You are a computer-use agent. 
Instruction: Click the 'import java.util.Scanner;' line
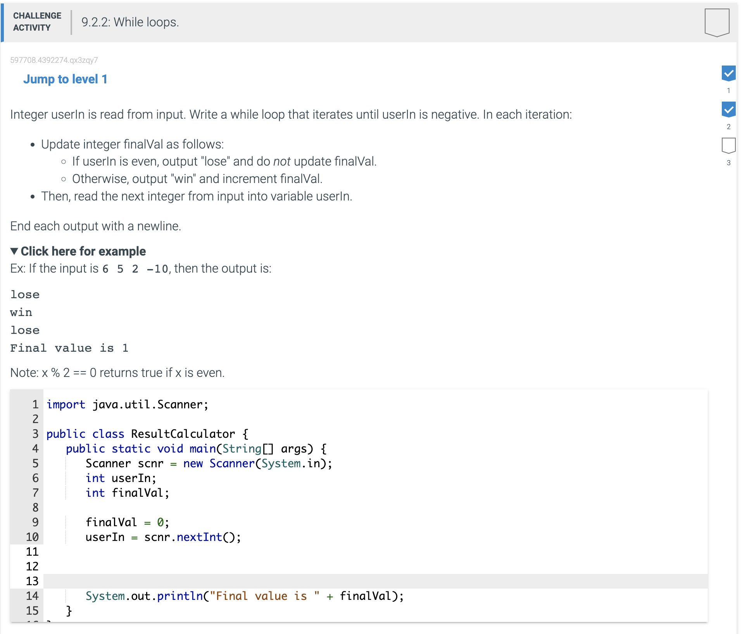(x=127, y=404)
